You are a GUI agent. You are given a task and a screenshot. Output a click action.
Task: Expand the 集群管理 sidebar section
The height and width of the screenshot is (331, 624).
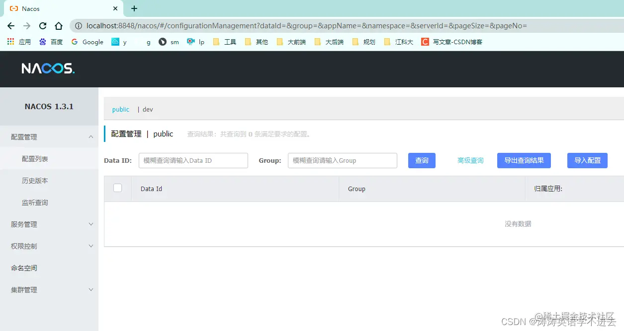pos(23,289)
